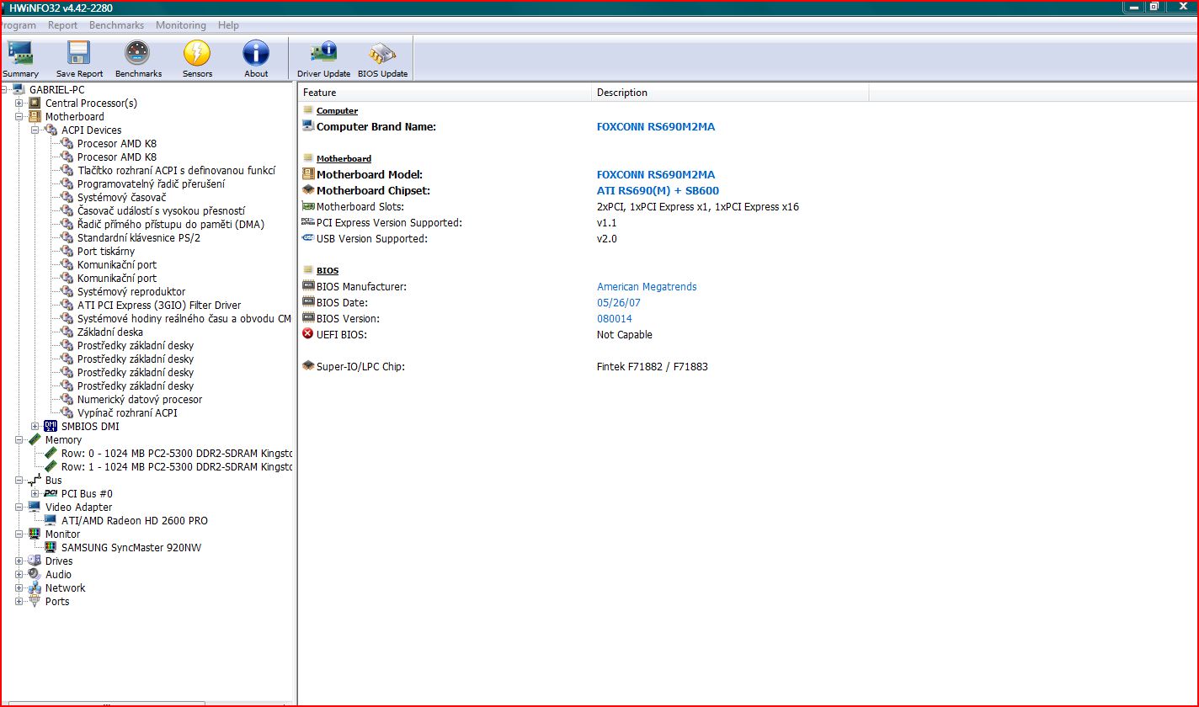The image size is (1199, 707).
Task: Open the Monitoring menu
Action: click(x=180, y=25)
